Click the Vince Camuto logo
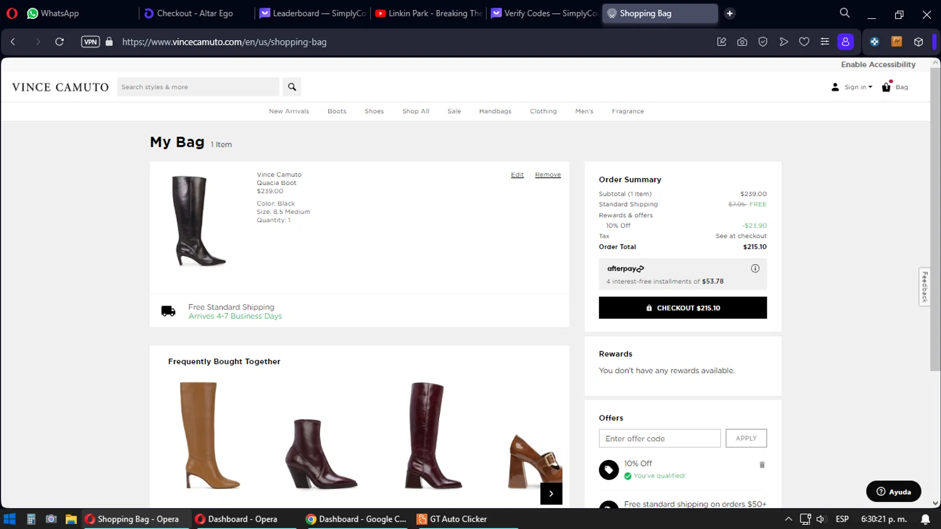Viewport: 941px width, 529px height. pyautogui.click(x=60, y=87)
